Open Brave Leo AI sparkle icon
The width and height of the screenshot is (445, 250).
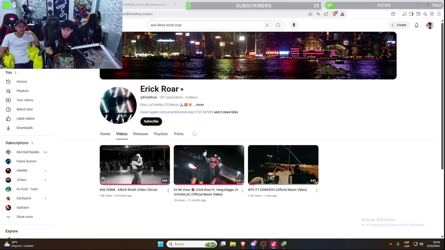pyautogui.click(x=425, y=14)
